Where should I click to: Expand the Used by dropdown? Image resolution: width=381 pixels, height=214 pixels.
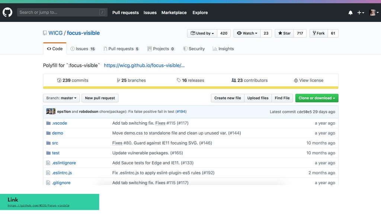pyautogui.click(x=202, y=33)
